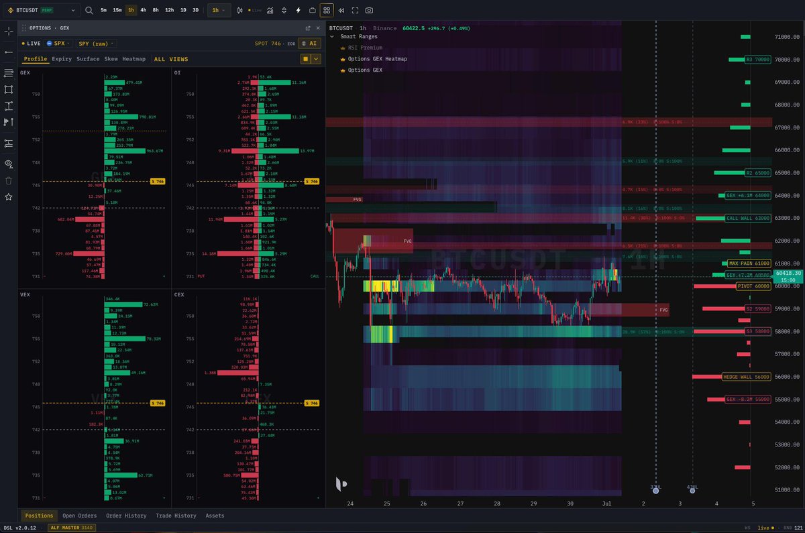
Task: Open the Open Orders tab
Action: coord(80,516)
